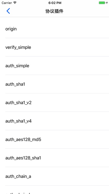The height and width of the screenshot is (194, 109).
Task: Click the green battery icon
Action: pos(102,3)
